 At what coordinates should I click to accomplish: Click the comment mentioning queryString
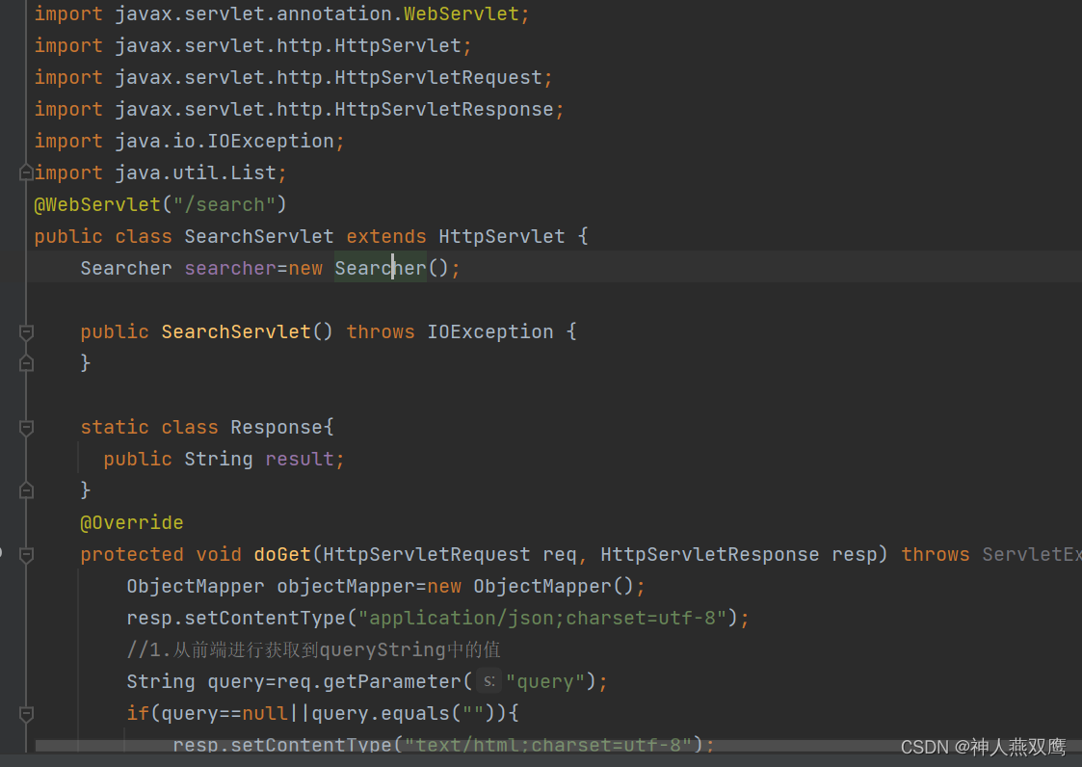[x=313, y=648]
